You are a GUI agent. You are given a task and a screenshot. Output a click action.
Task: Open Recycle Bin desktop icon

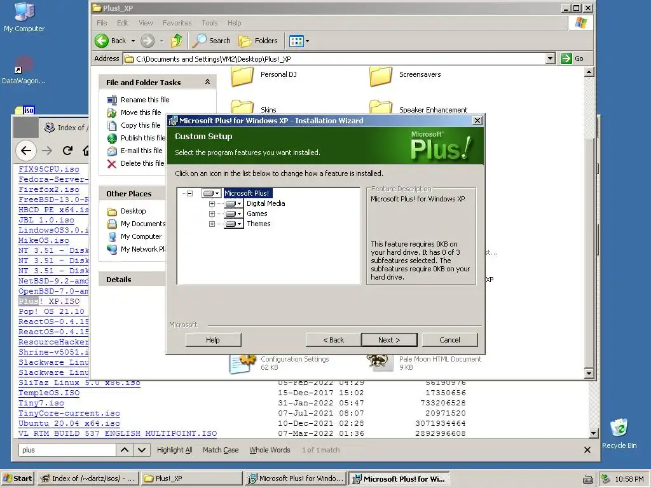tap(619, 433)
